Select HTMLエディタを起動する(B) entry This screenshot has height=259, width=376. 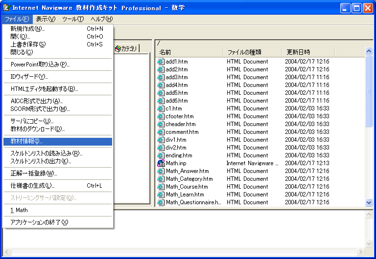click(x=58, y=89)
